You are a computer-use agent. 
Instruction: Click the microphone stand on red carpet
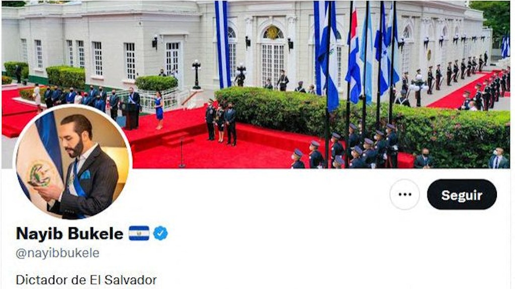pos(182,154)
